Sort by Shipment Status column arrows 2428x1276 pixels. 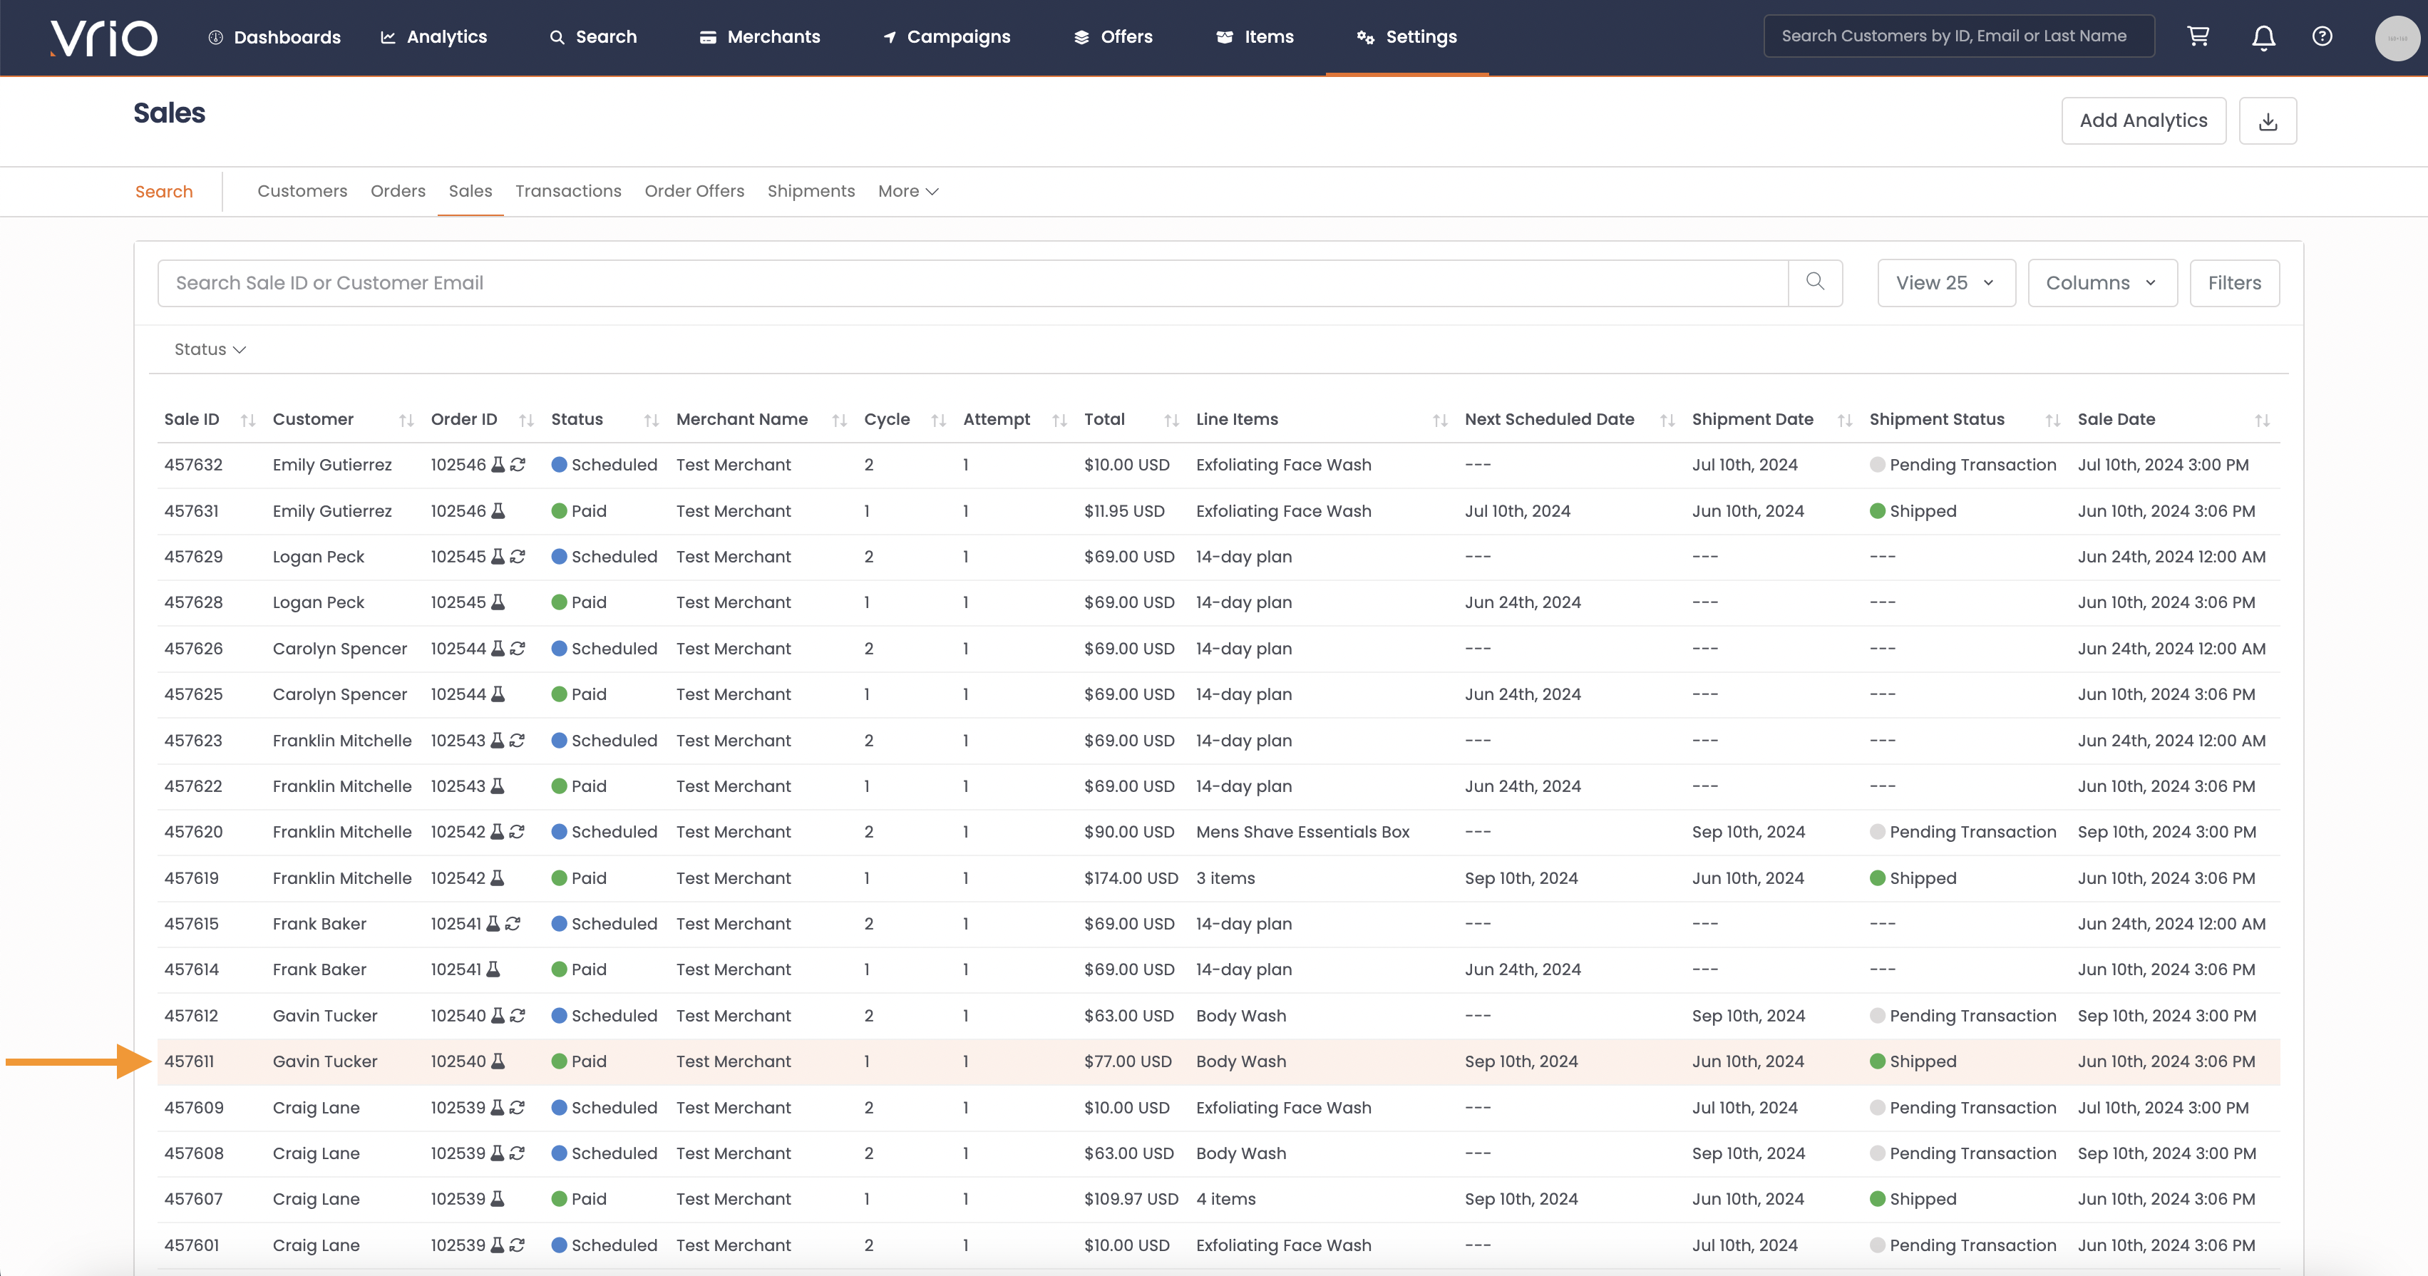[x=2053, y=421]
